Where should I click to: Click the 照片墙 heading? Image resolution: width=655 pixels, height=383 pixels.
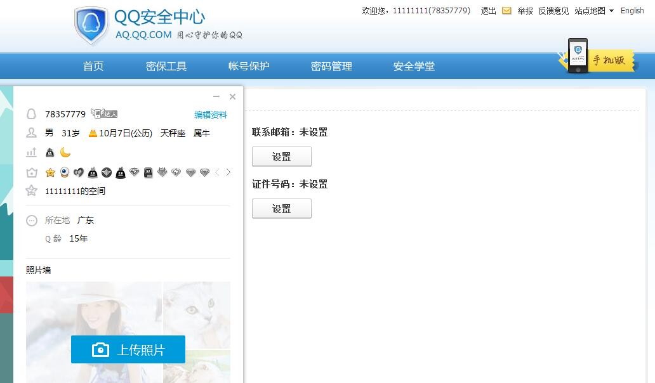39,270
